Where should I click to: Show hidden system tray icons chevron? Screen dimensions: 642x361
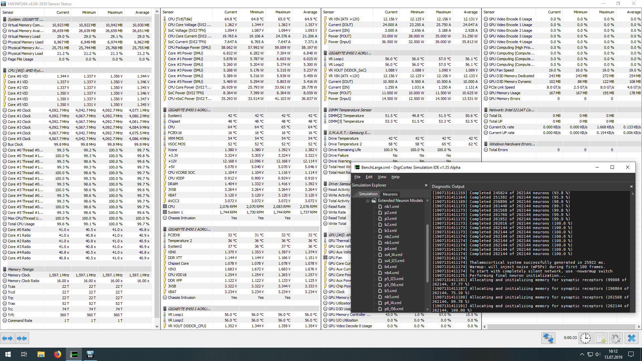tap(582, 354)
